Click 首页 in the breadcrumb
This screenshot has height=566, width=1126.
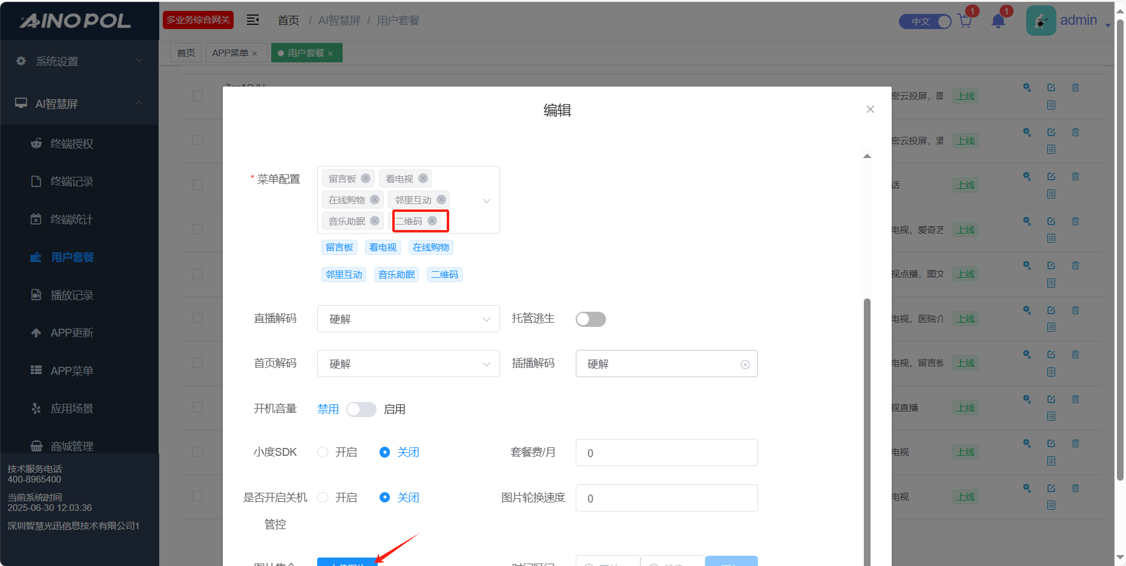point(288,21)
